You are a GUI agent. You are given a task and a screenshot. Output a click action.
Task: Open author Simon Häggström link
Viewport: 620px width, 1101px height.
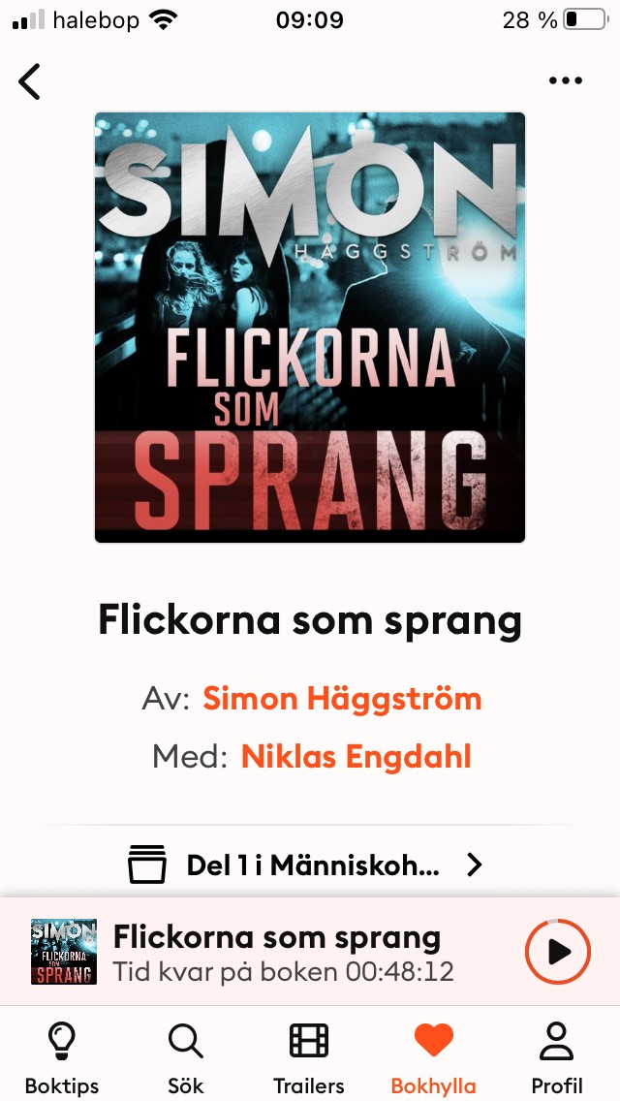tap(342, 699)
